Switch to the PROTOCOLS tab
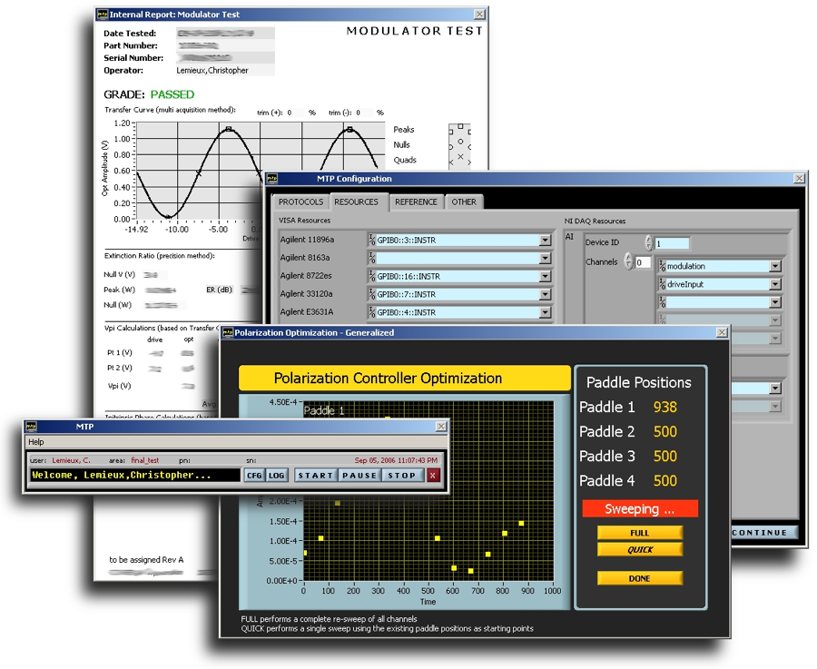The height and width of the screenshot is (669, 817). [300, 202]
